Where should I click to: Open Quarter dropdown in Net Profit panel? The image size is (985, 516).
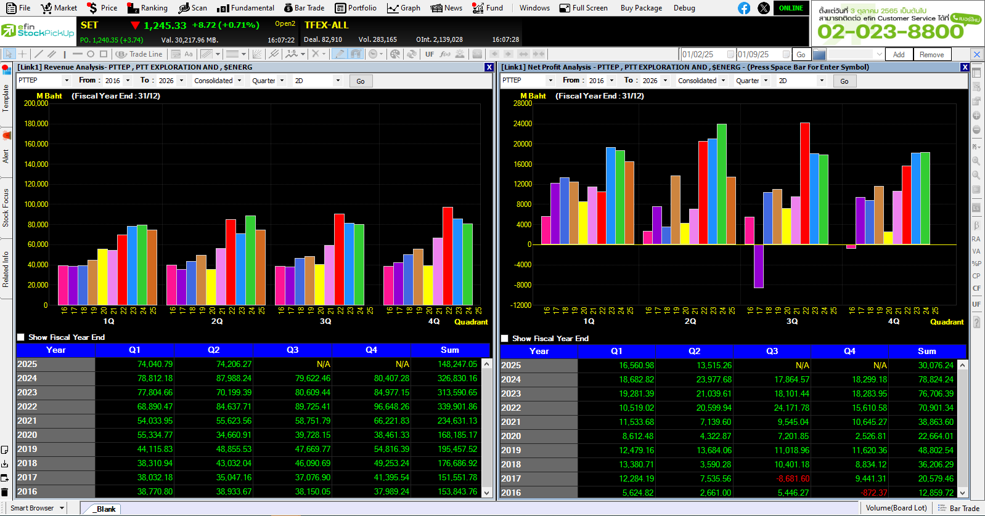766,81
